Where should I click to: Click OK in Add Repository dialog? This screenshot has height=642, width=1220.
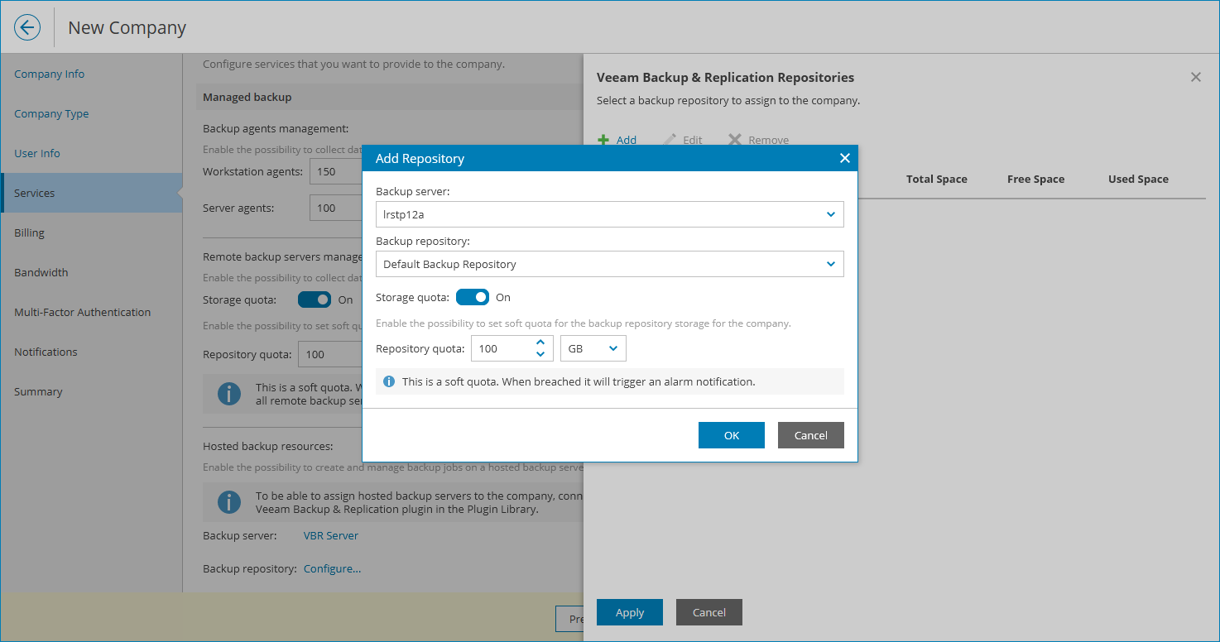point(732,435)
